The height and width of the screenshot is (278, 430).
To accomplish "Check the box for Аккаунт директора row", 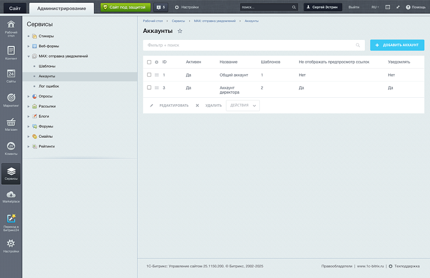I will point(149,88).
